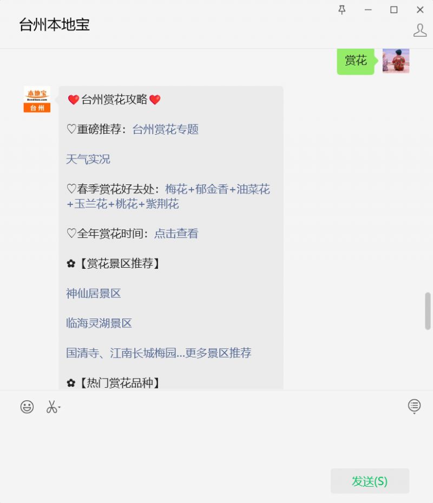Image resolution: width=433 pixels, height=503 pixels.
Task: Pin the chat window on top
Action: click(x=342, y=10)
